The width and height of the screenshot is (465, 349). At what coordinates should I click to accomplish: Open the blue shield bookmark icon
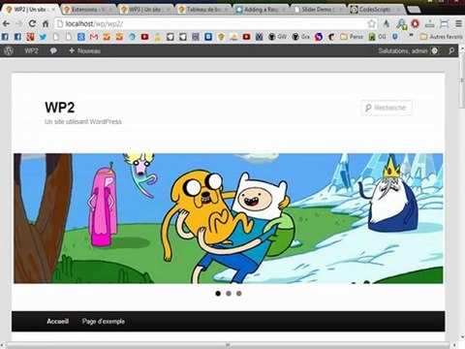point(395,37)
